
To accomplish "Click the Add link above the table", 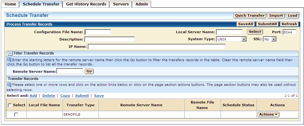I will click(x=34, y=96).
